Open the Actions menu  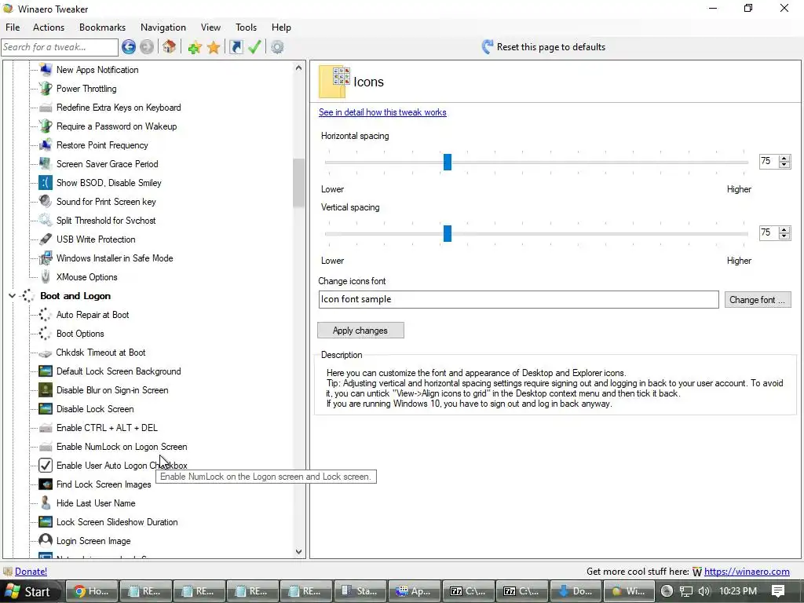(49, 27)
